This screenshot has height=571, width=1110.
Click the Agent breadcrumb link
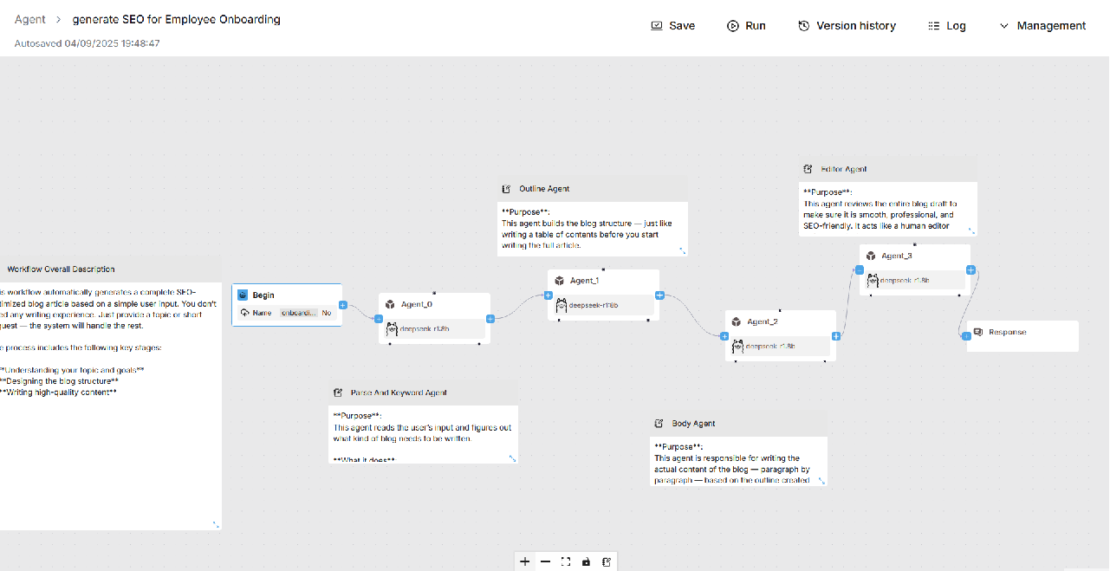(x=30, y=19)
